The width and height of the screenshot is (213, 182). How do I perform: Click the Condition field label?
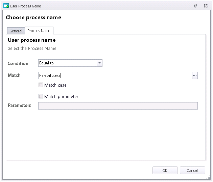coord(18,63)
